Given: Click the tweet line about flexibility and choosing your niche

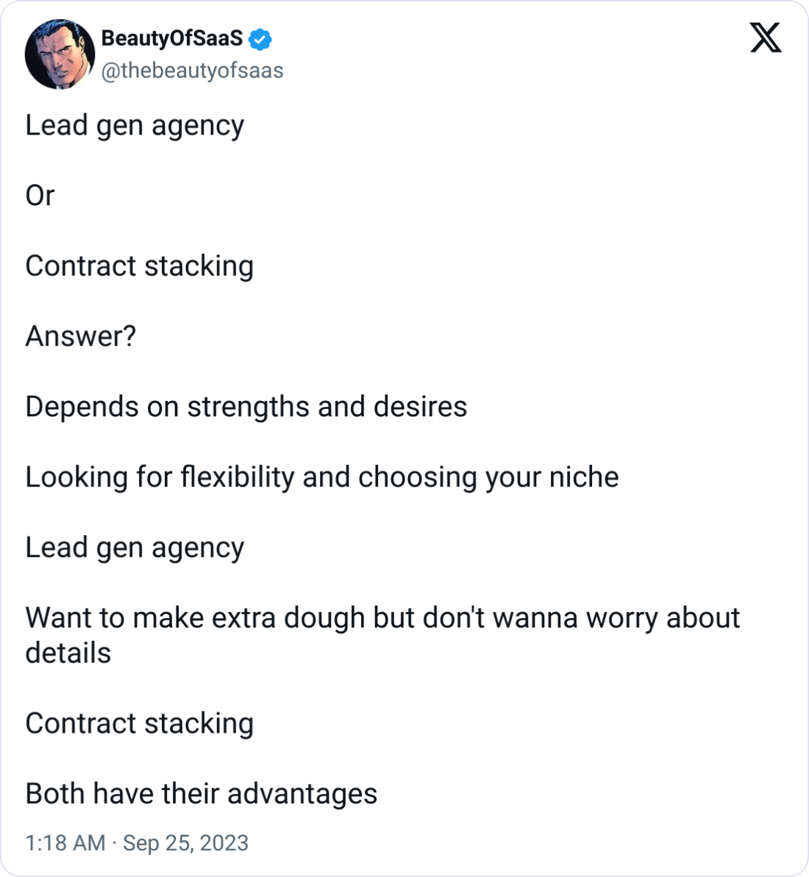Looking at the screenshot, I should [322, 477].
